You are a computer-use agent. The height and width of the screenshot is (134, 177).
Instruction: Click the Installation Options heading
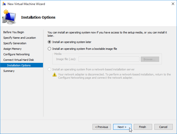pos(38,17)
